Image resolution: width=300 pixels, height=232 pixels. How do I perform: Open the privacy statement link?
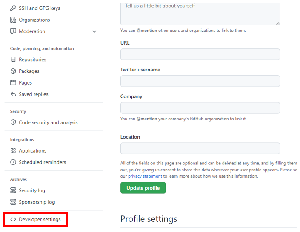pos(145,176)
